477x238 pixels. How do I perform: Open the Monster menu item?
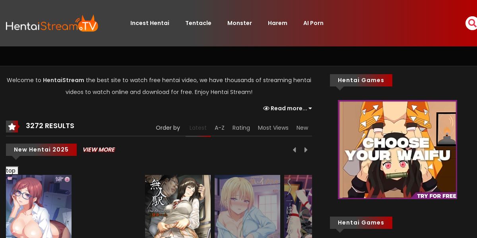pos(240,23)
